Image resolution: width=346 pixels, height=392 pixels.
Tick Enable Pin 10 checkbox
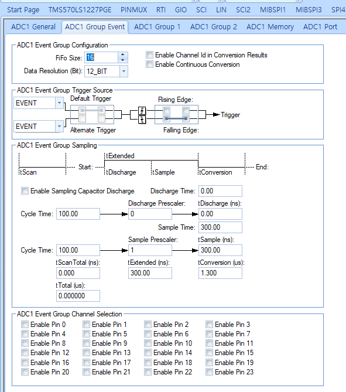[148, 343]
